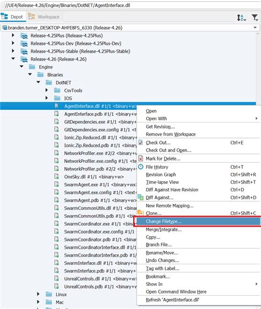Click the workspace icon in the dropdown
261x309 pixels.
tap(5, 28)
